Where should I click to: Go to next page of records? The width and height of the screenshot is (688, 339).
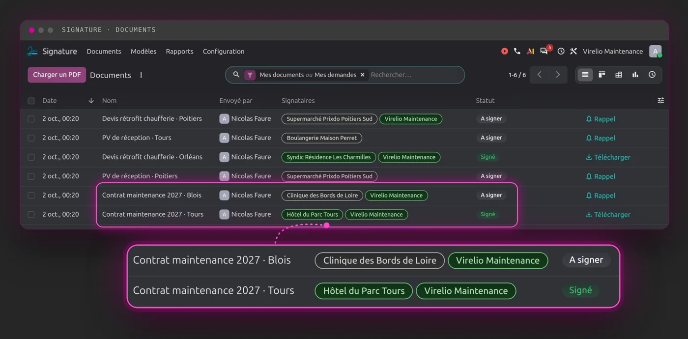[x=558, y=75]
